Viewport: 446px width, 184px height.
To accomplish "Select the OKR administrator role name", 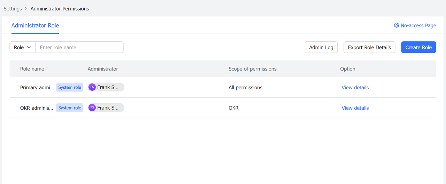I will coord(37,108).
